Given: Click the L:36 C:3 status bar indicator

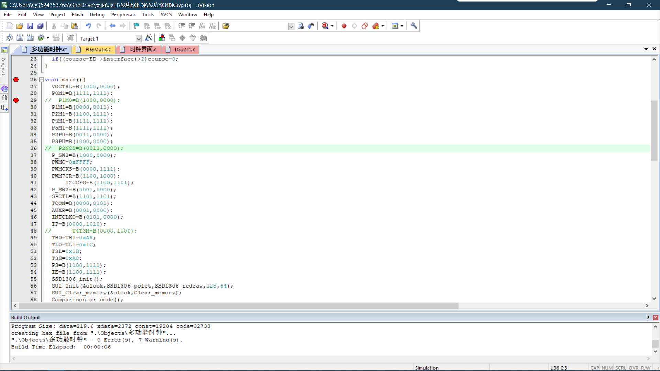Looking at the screenshot, I should pos(559,368).
